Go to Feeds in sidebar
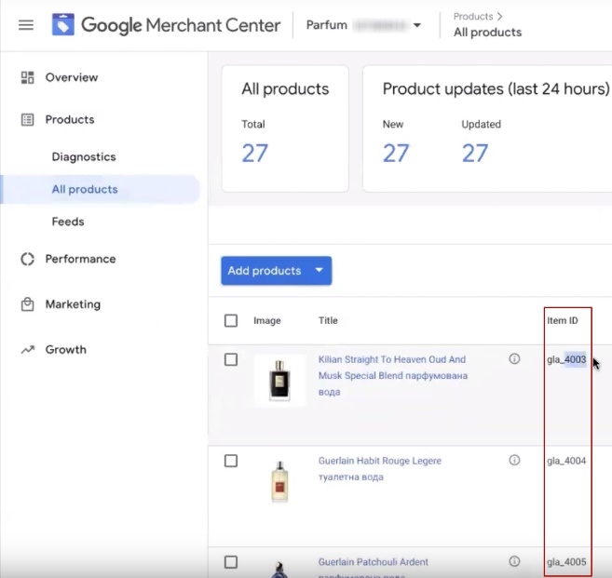 [68, 222]
